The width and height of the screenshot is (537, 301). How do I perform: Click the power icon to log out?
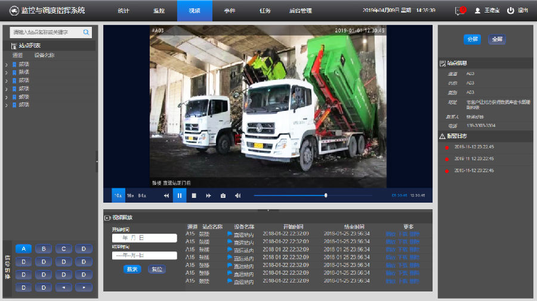tap(510, 11)
